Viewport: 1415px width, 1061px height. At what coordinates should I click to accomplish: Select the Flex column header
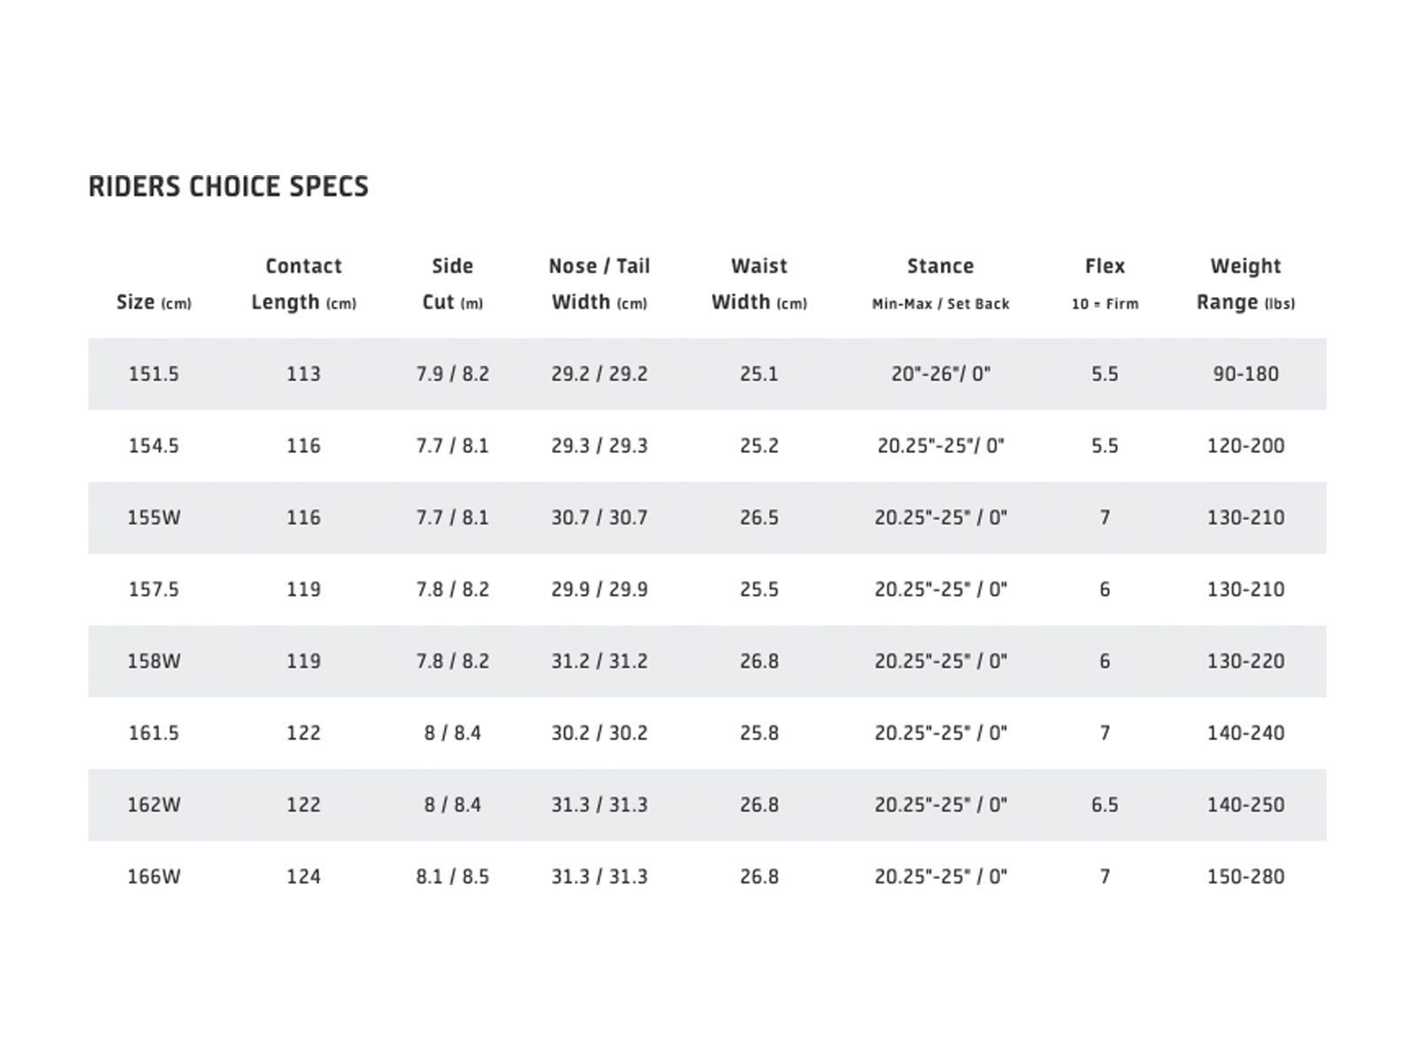pyautogui.click(x=1105, y=267)
